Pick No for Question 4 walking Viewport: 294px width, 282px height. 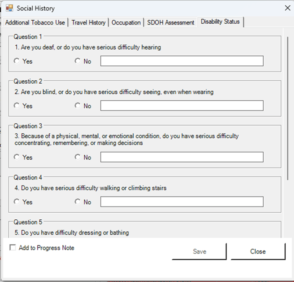[78, 202]
